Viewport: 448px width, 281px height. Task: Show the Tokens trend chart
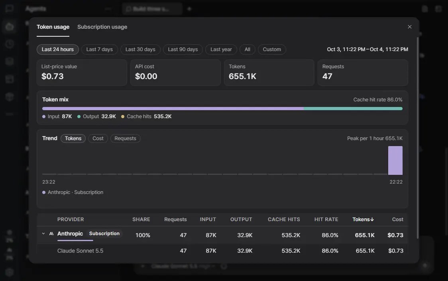point(73,138)
